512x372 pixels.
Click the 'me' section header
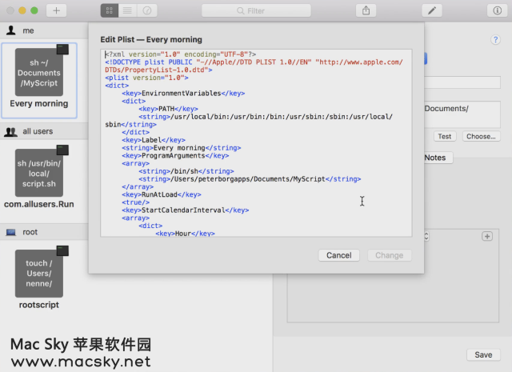point(44,30)
